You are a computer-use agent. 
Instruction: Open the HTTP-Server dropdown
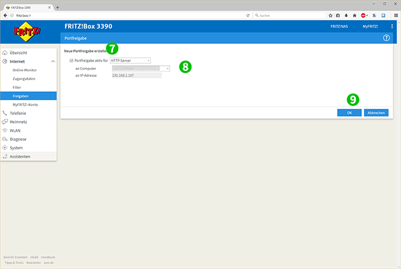click(130, 61)
